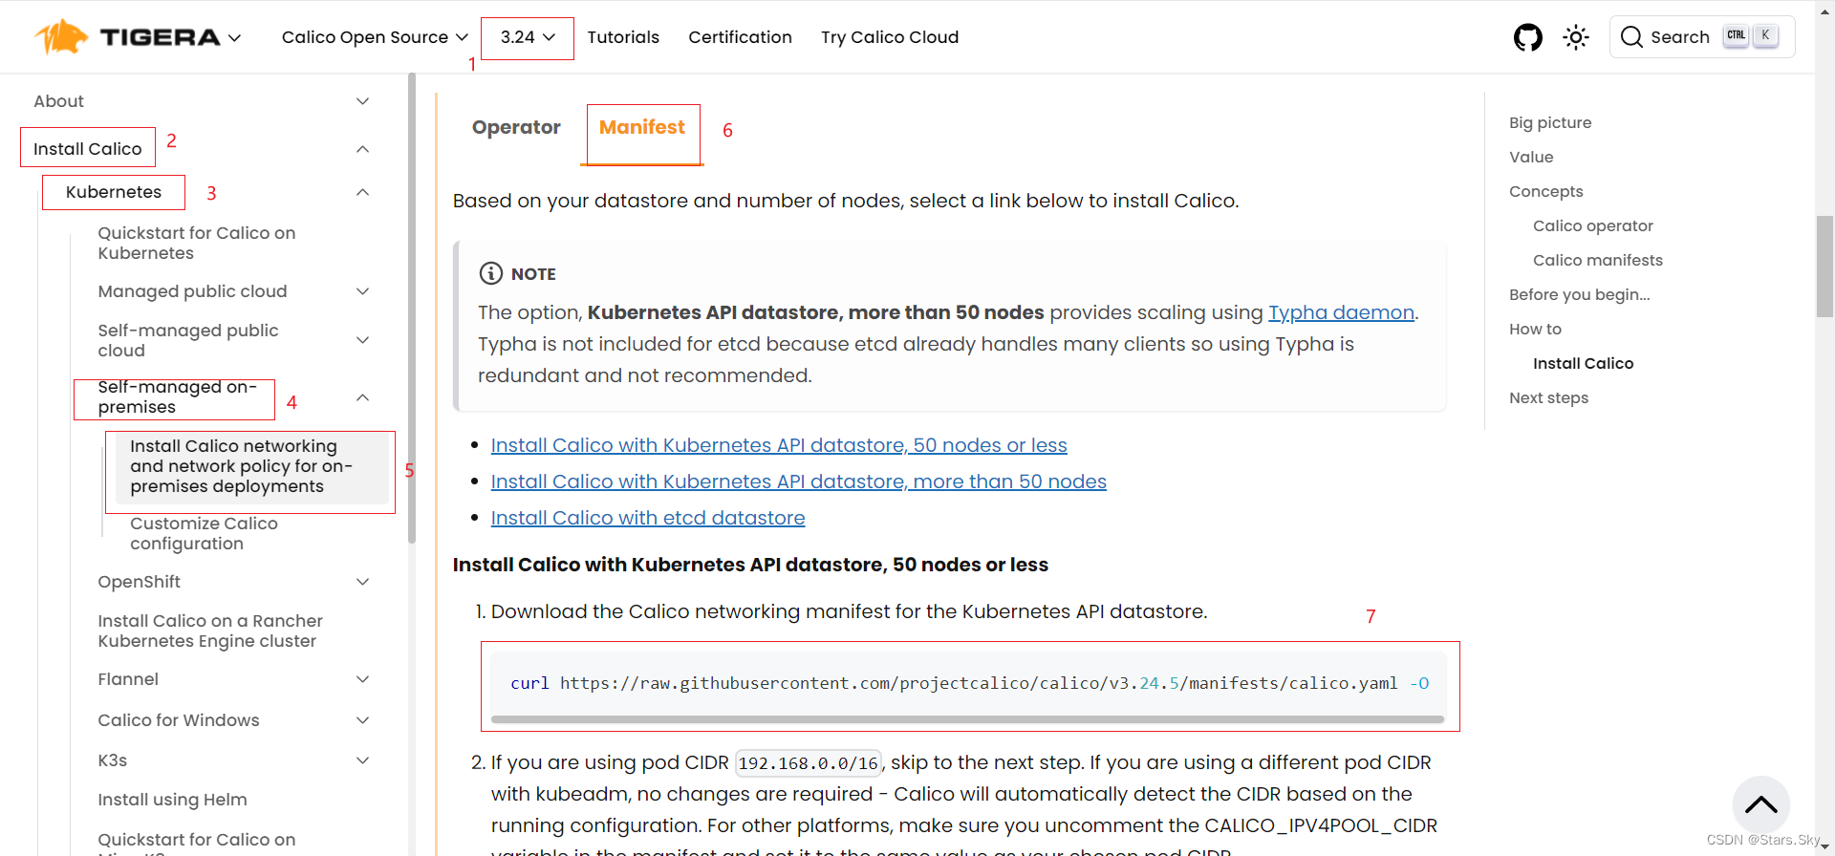Open the Calico Open Source dropdown

[x=375, y=37]
